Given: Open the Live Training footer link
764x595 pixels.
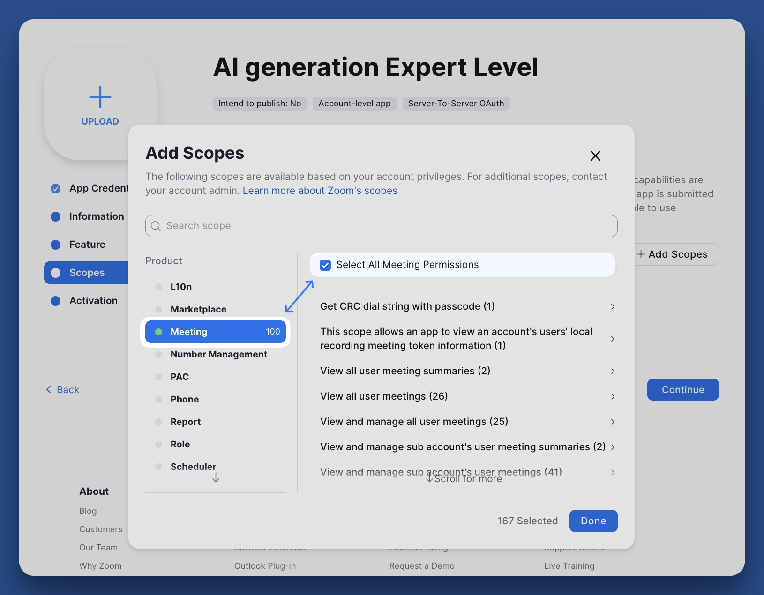Looking at the screenshot, I should (569, 566).
